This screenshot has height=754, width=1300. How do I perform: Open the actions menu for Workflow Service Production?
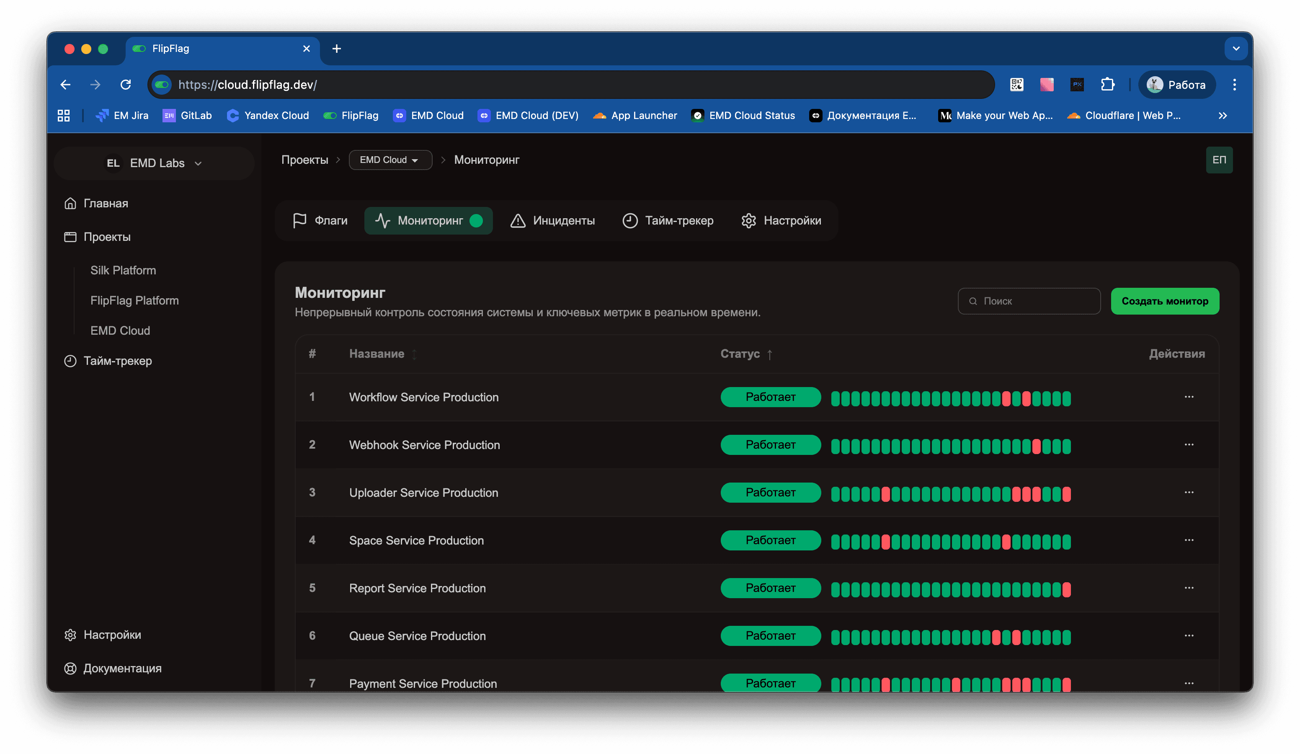(1189, 397)
